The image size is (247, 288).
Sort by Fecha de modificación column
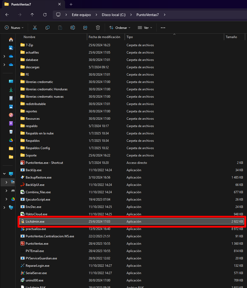point(104,37)
